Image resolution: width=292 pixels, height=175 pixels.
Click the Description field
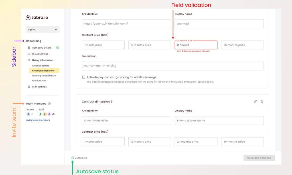pos(173,66)
